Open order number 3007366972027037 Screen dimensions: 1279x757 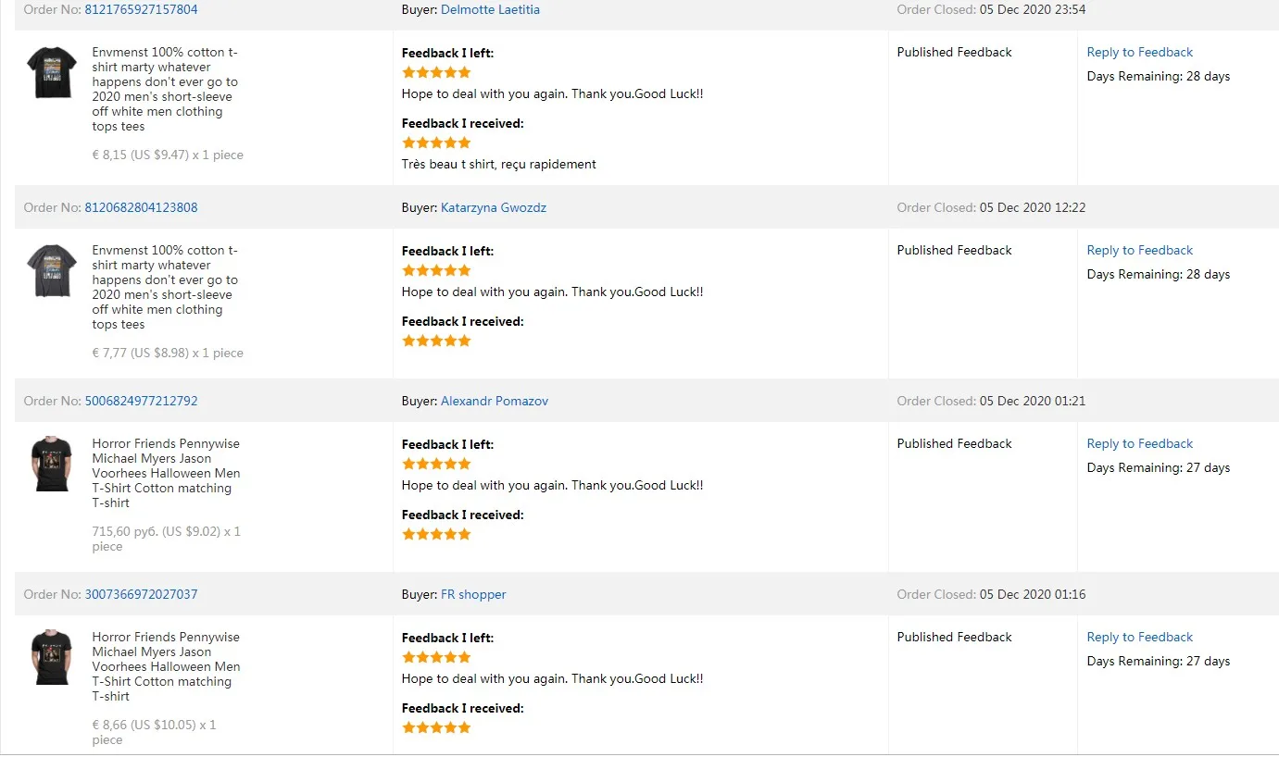141,594
